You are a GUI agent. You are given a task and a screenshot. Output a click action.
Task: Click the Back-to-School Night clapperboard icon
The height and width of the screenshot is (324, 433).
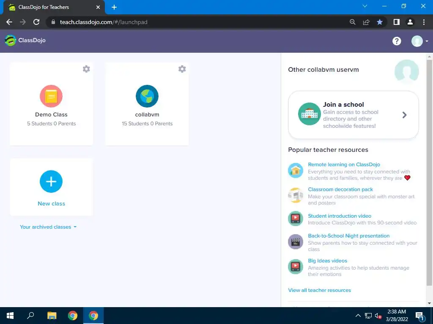[296, 242]
